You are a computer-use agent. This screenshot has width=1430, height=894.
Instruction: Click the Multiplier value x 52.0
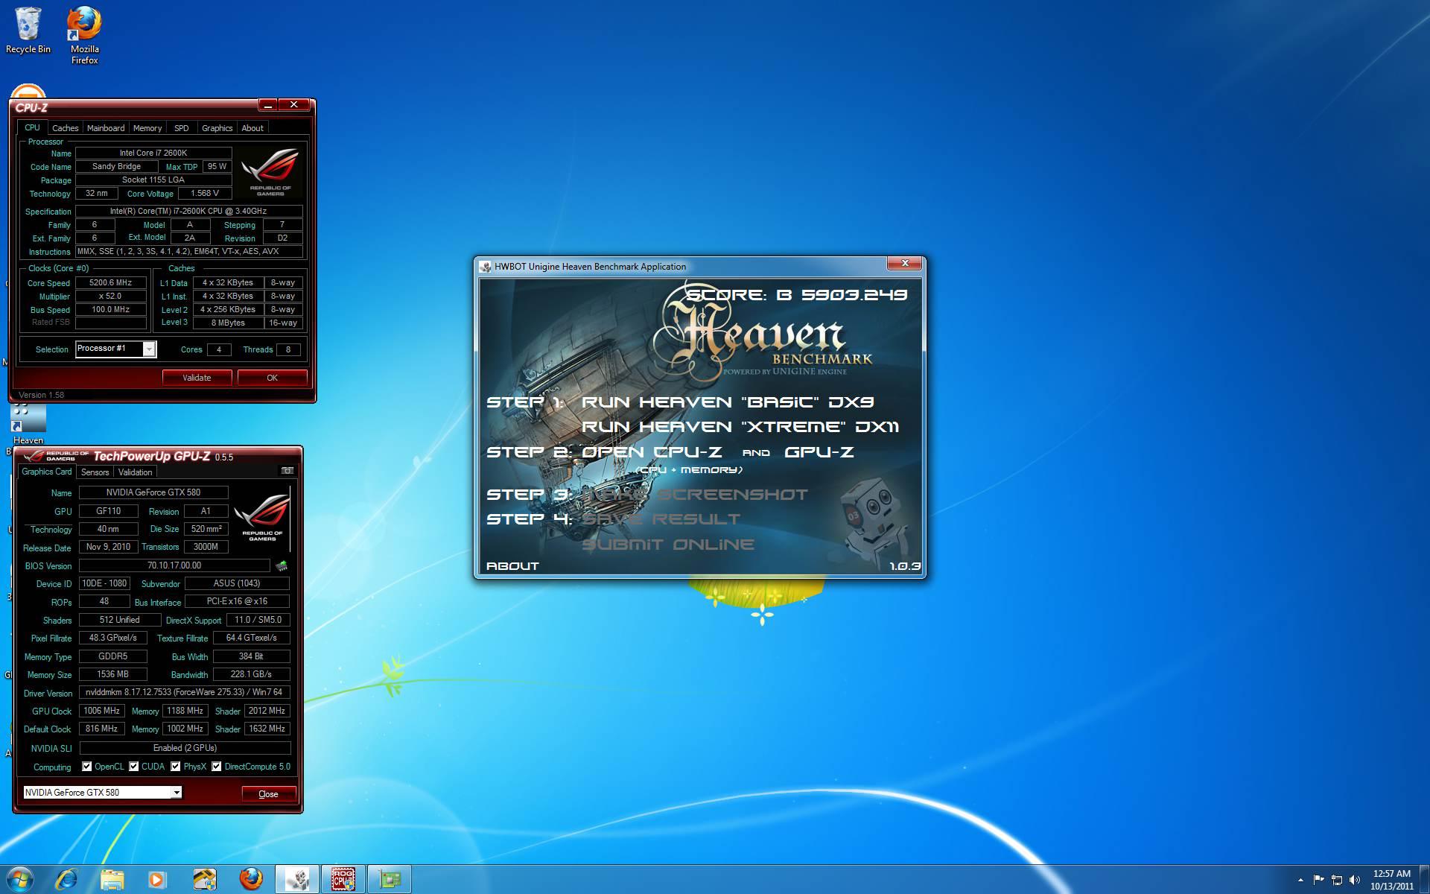pyautogui.click(x=110, y=296)
